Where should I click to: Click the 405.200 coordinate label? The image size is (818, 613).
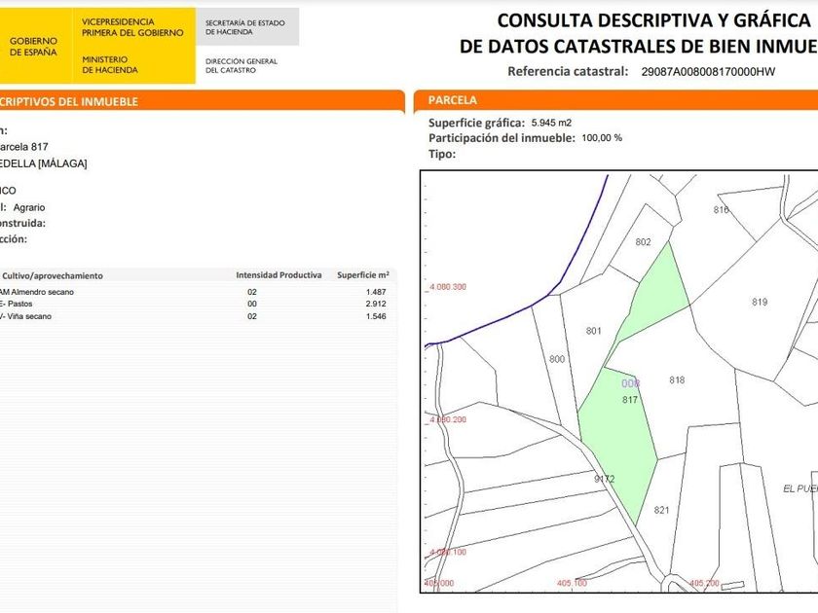pyautogui.click(x=704, y=583)
